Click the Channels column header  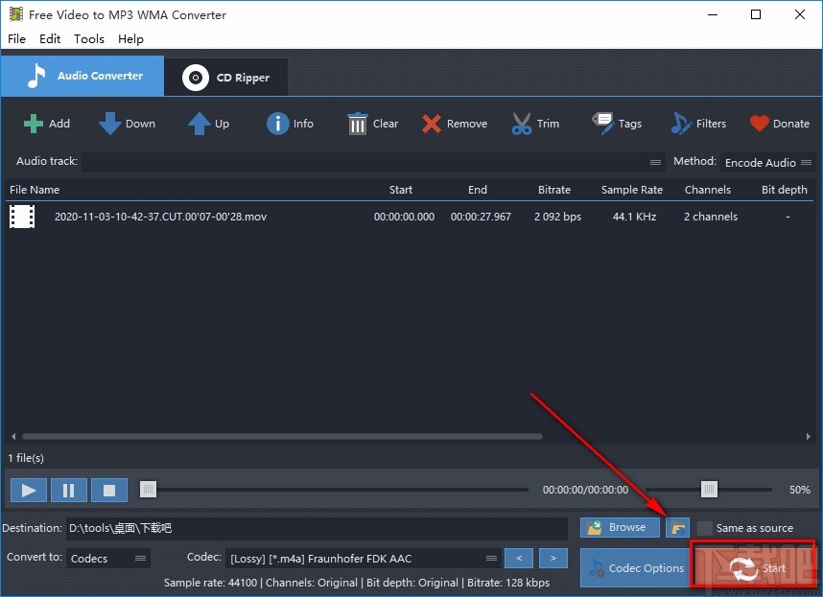tap(708, 190)
